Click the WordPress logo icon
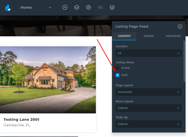The height and width of the screenshot is (137, 188). coord(112,7)
